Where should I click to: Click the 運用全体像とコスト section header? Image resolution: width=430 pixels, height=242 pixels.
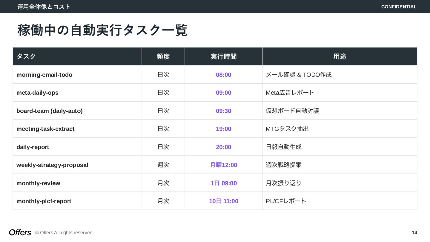[44, 7]
